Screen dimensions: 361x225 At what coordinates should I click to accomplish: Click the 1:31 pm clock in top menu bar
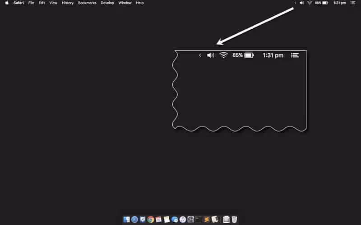pos(340,3)
